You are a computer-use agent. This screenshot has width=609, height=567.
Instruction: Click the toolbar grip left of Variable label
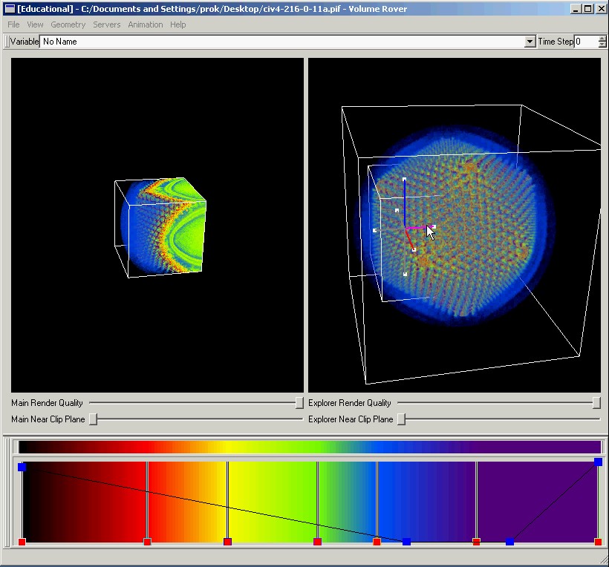tap(7, 42)
